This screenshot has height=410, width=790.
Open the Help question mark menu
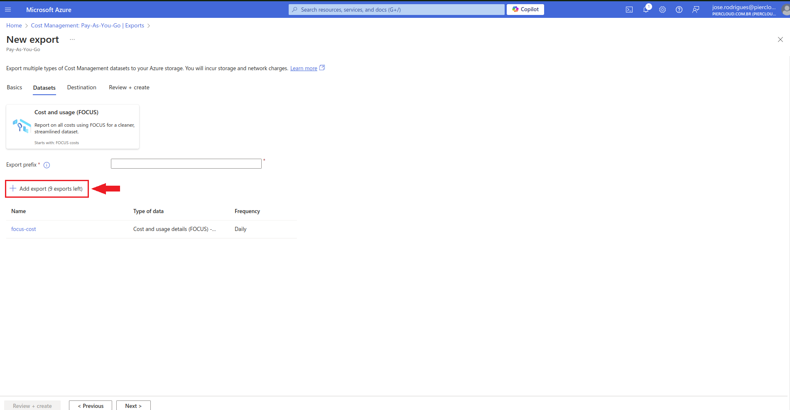tap(679, 10)
